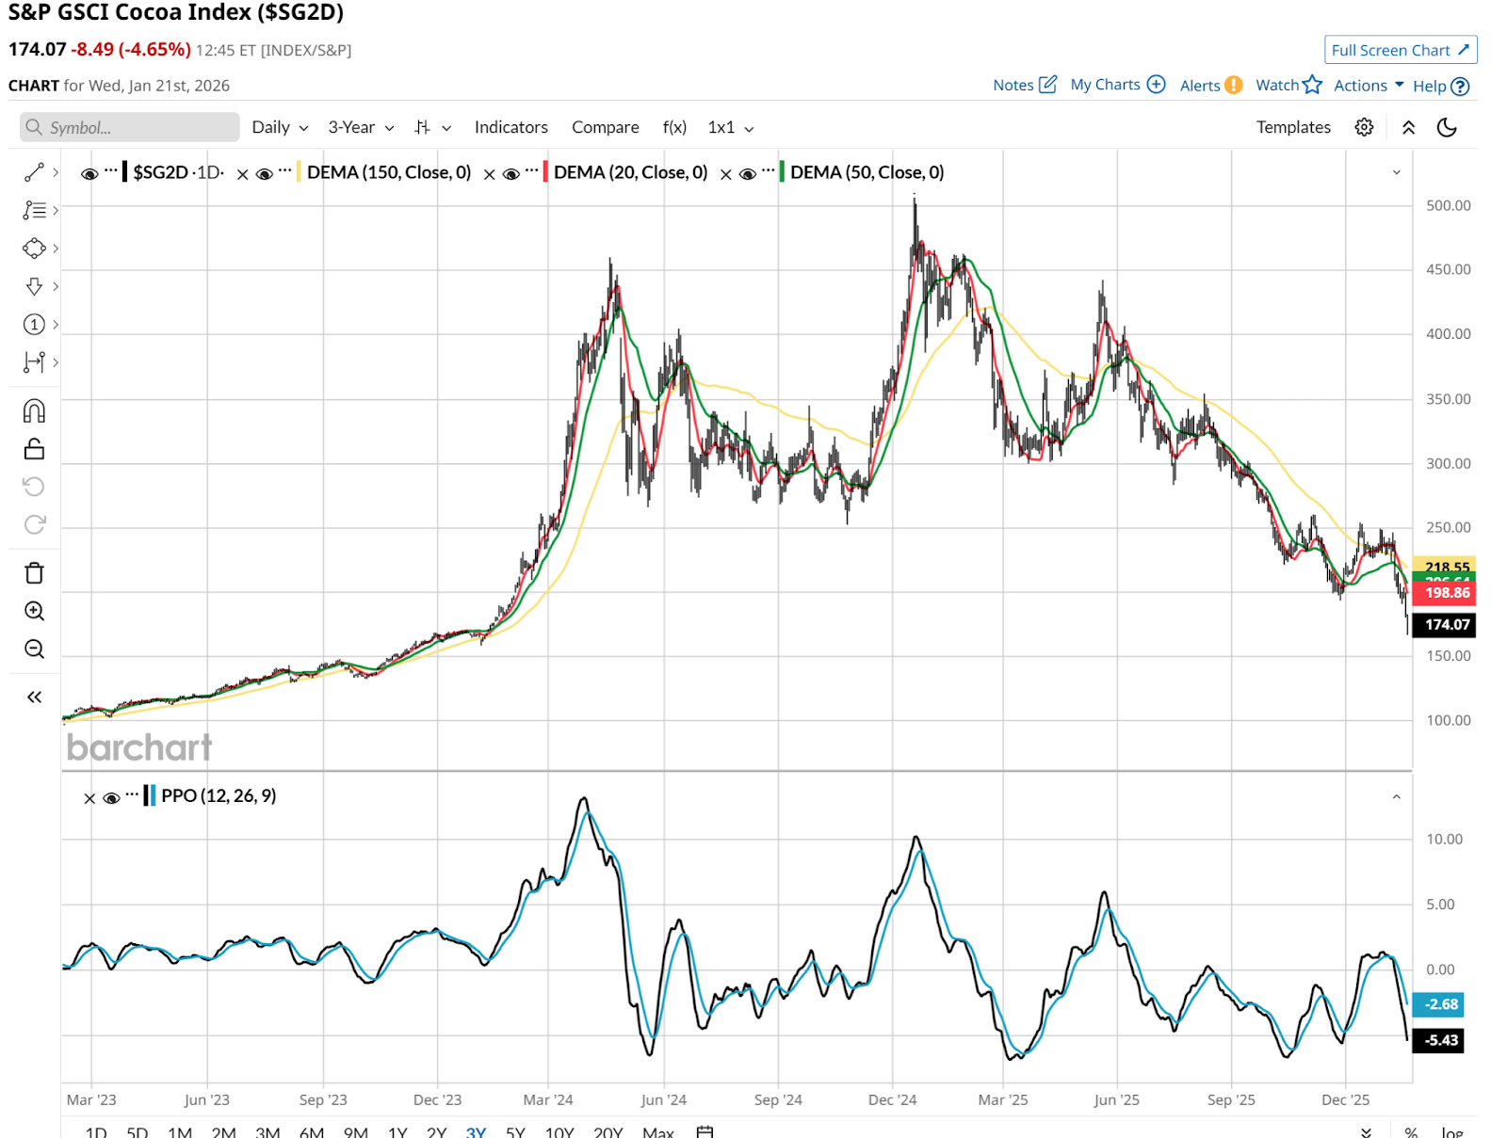The image size is (1507, 1138).
Task: Select the down arrow marker tool
Action: (34, 286)
